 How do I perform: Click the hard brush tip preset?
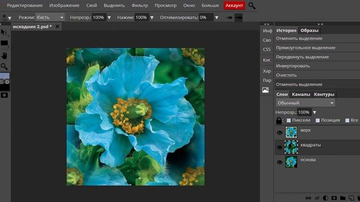pyautogui.click(x=238, y=17)
